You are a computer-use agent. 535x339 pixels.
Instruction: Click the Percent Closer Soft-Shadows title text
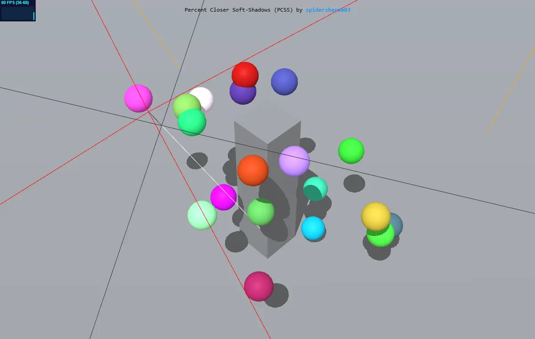[239, 10]
